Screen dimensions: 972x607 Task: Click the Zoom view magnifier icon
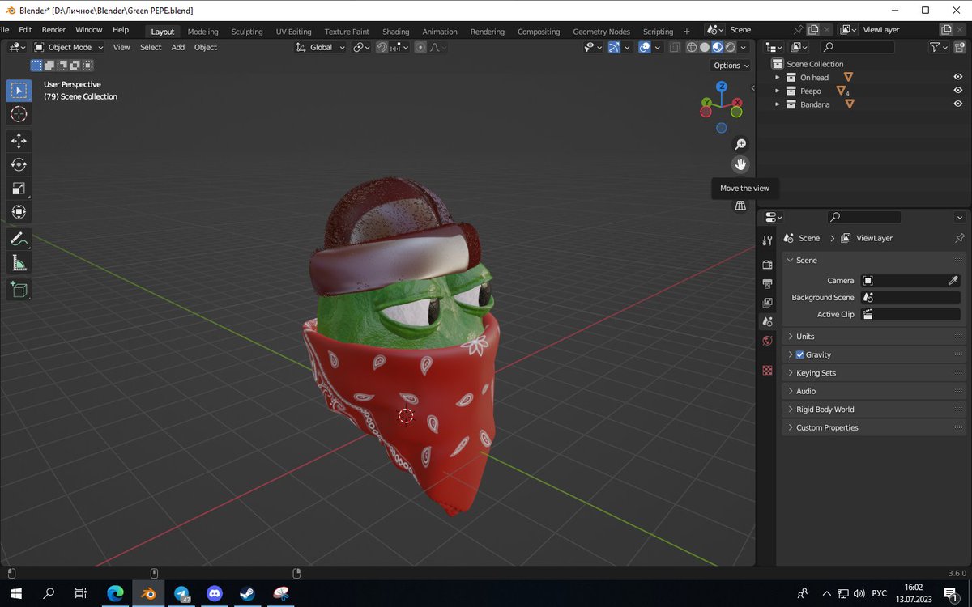click(x=740, y=144)
